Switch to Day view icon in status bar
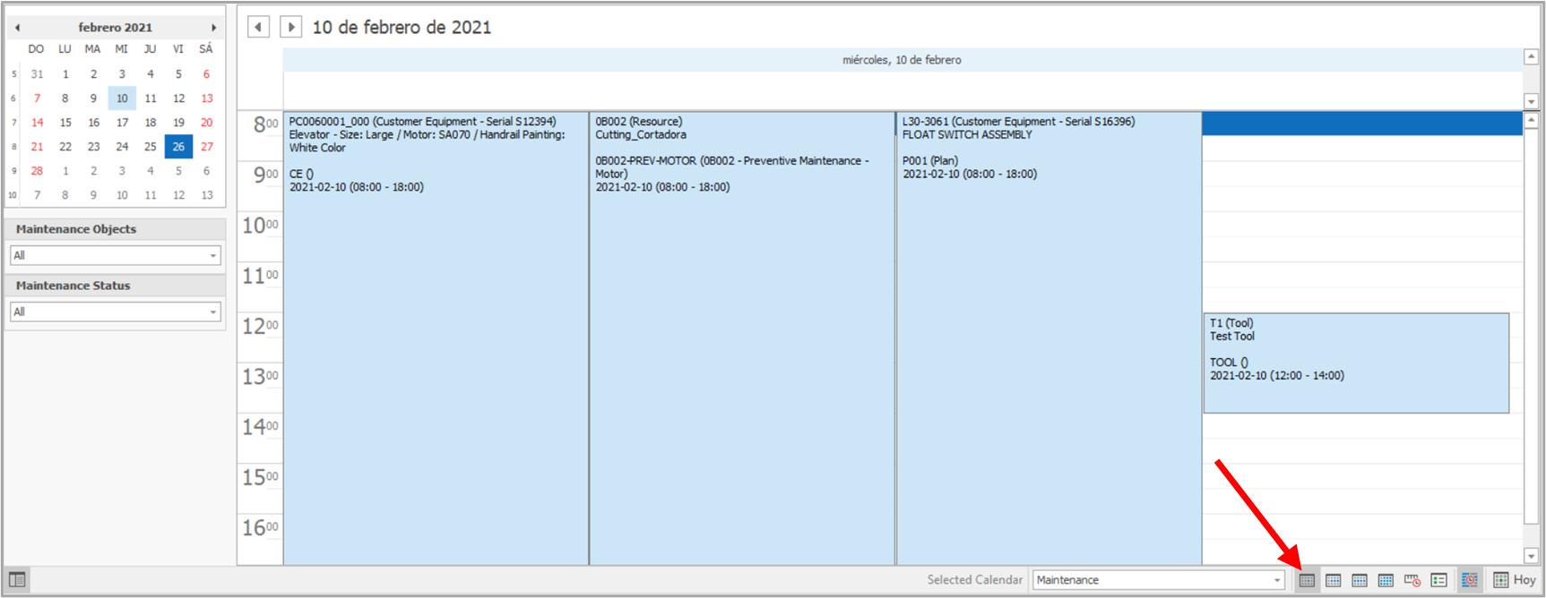 pos(1307,580)
